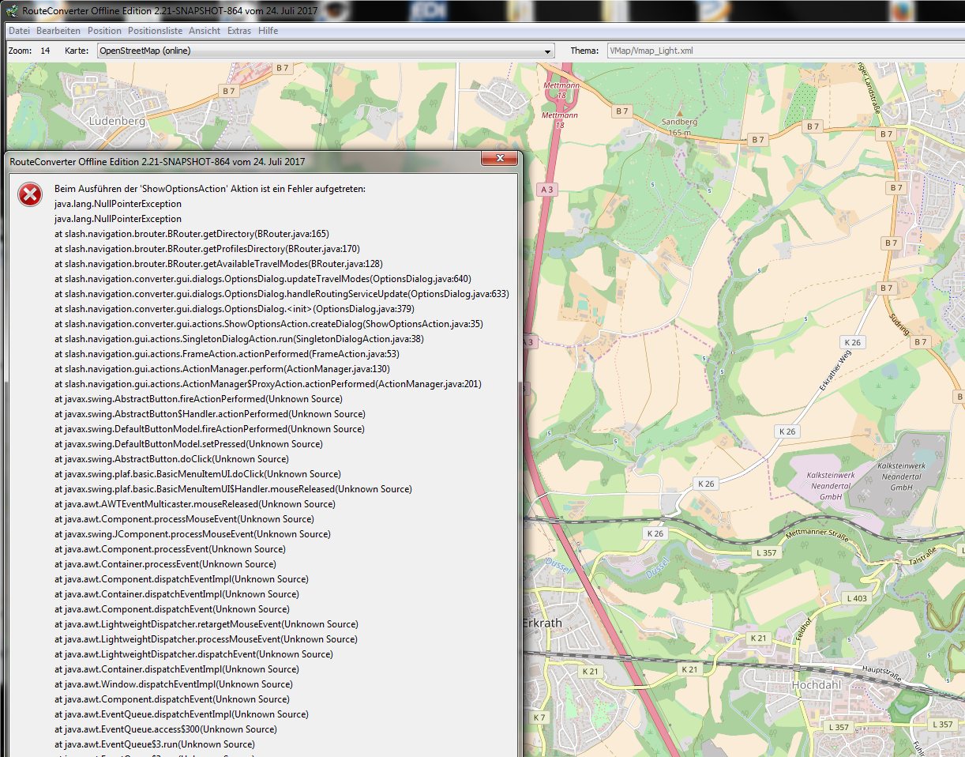Click the A 3 motorway shield near dialog
Image resolution: width=965 pixels, height=757 pixels.
click(547, 190)
